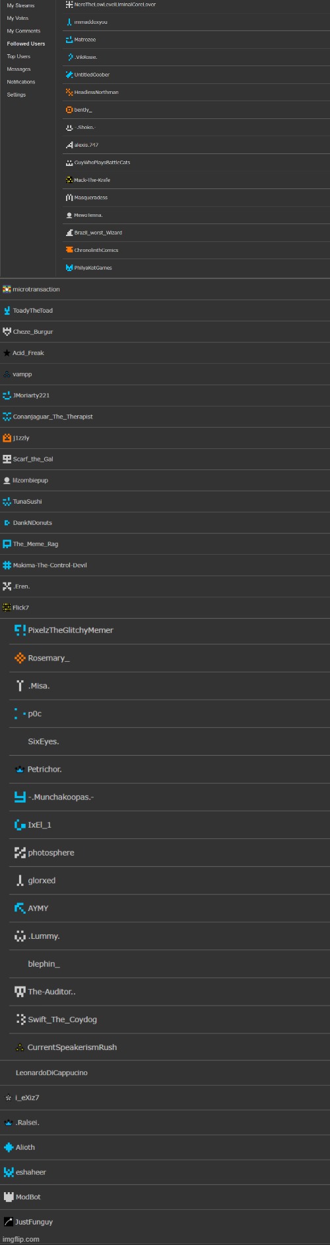Screen dimensions: 330x1245
Task: Click GuyWhoPlaysBattleCats avatar icon
Action: coord(69,162)
